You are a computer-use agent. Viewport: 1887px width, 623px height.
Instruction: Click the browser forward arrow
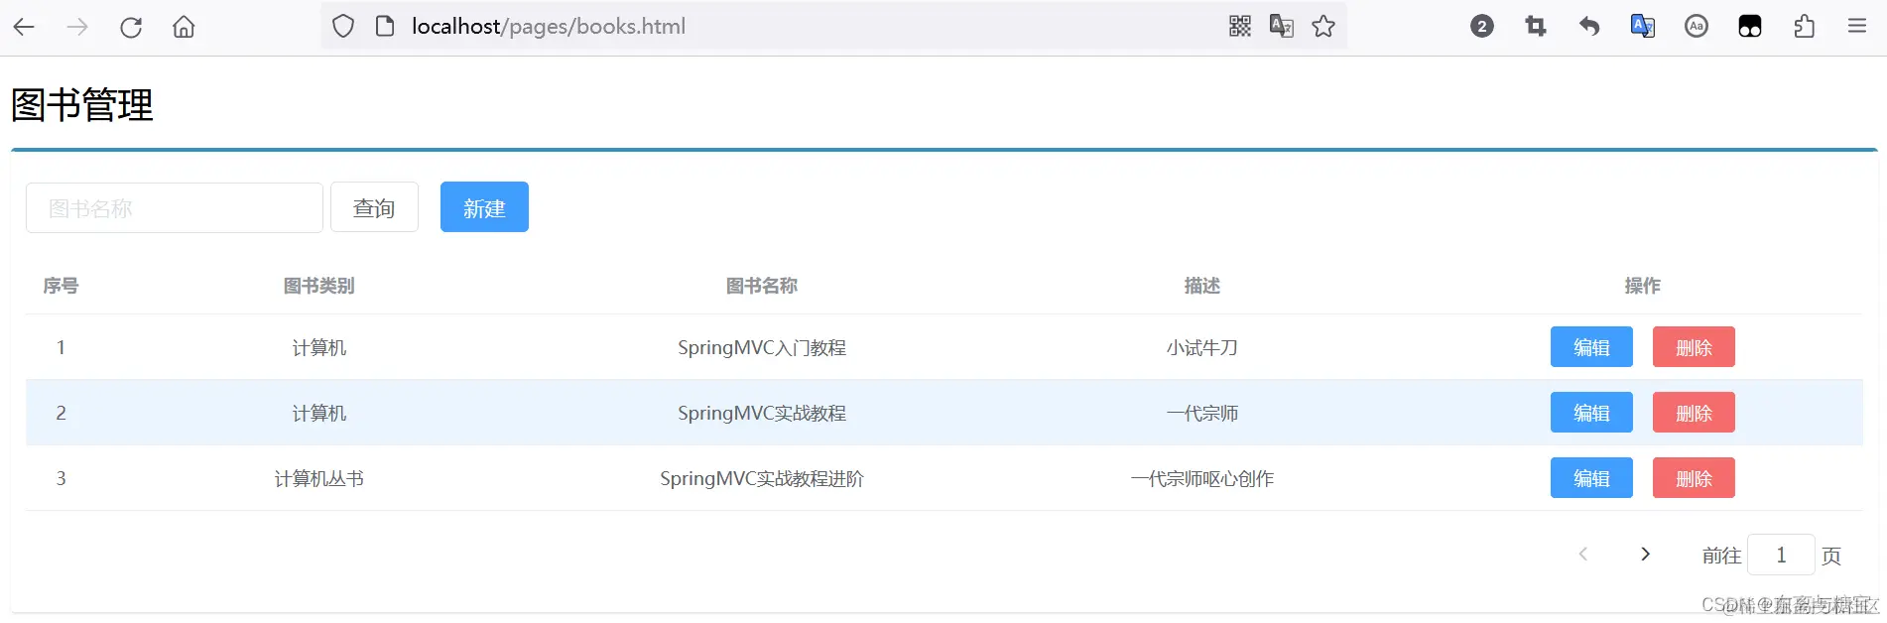[77, 27]
